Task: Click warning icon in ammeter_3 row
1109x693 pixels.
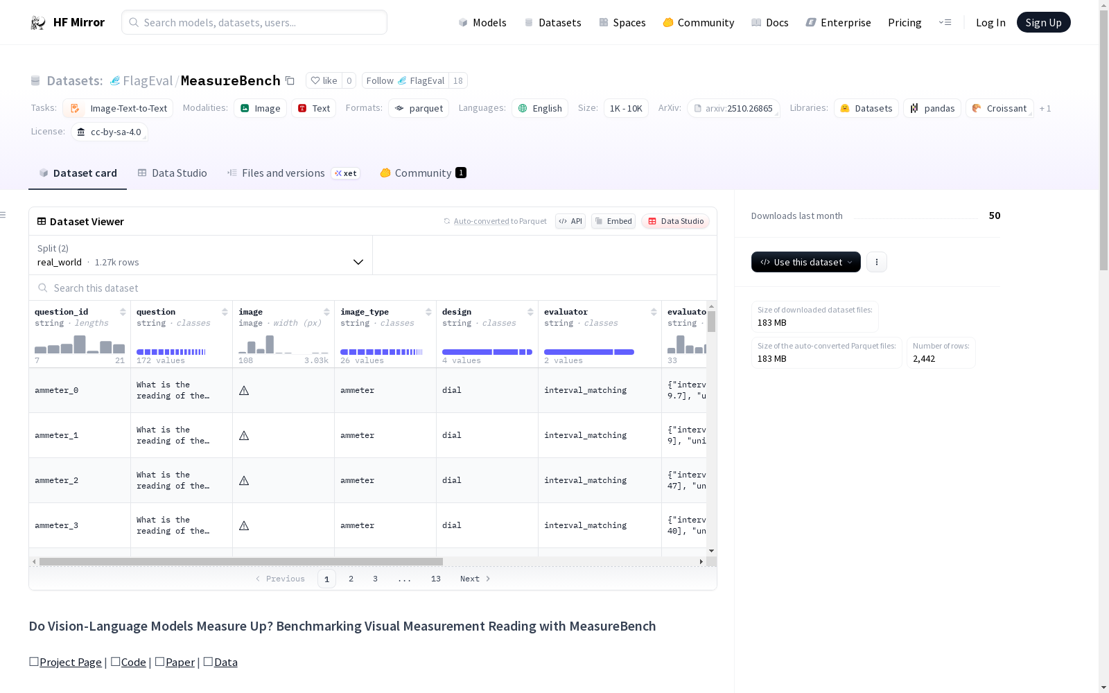Action: 244,526
